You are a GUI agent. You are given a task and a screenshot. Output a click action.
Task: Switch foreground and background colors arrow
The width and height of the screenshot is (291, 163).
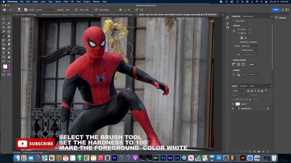9,65
